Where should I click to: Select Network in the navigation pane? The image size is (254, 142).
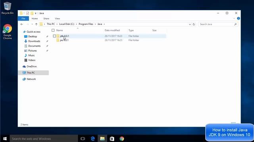click(31, 79)
